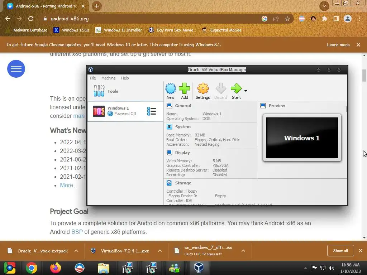Open the tab search dropdown arrow
The height and width of the screenshot is (275, 367).
tap(324, 6)
